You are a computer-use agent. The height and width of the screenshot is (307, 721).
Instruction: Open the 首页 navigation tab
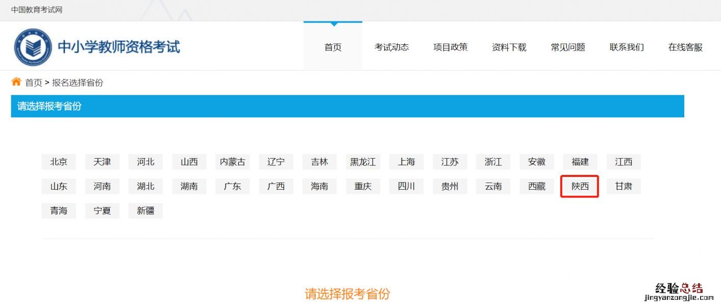333,47
